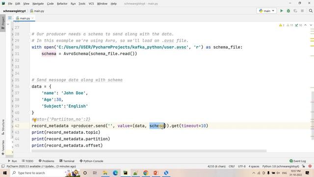This screenshot has width=314, height=177.
Task: Click the red error notification icon in status bar
Action: tap(310, 166)
